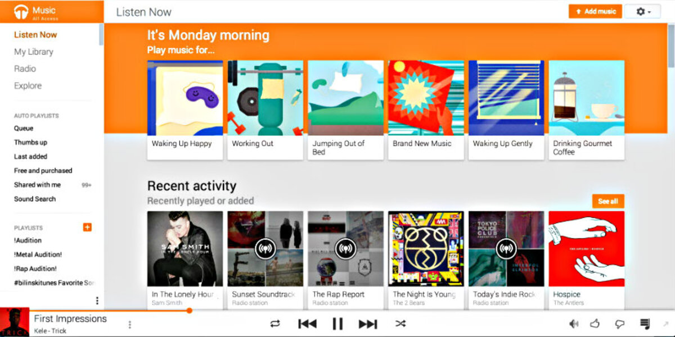This screenshot has height=337, width=675.
Task: Open the sidebar playlists overflow menu
Action: (x=97, y=300)
